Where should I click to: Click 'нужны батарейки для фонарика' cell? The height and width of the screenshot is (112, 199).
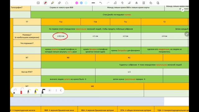tap(125, 50)
